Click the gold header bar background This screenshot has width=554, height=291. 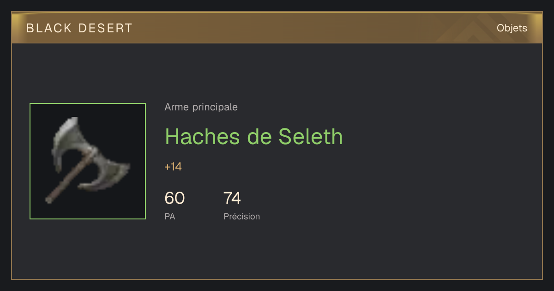(277, 28)
